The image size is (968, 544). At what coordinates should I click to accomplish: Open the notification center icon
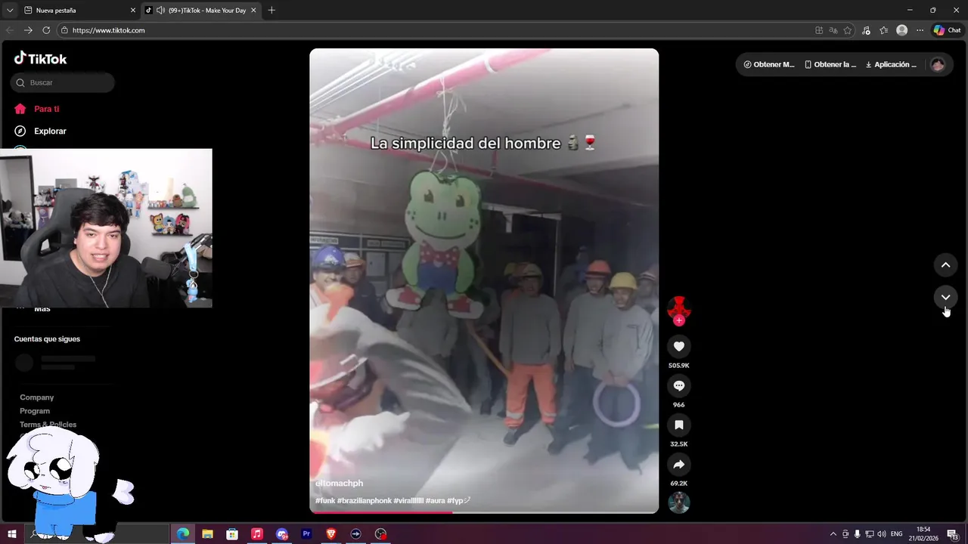pos(952,534)
